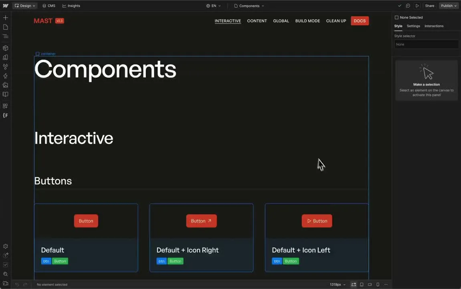Open the DOCS page link
The height and width of the screenshot is (289, 461).
360,20
